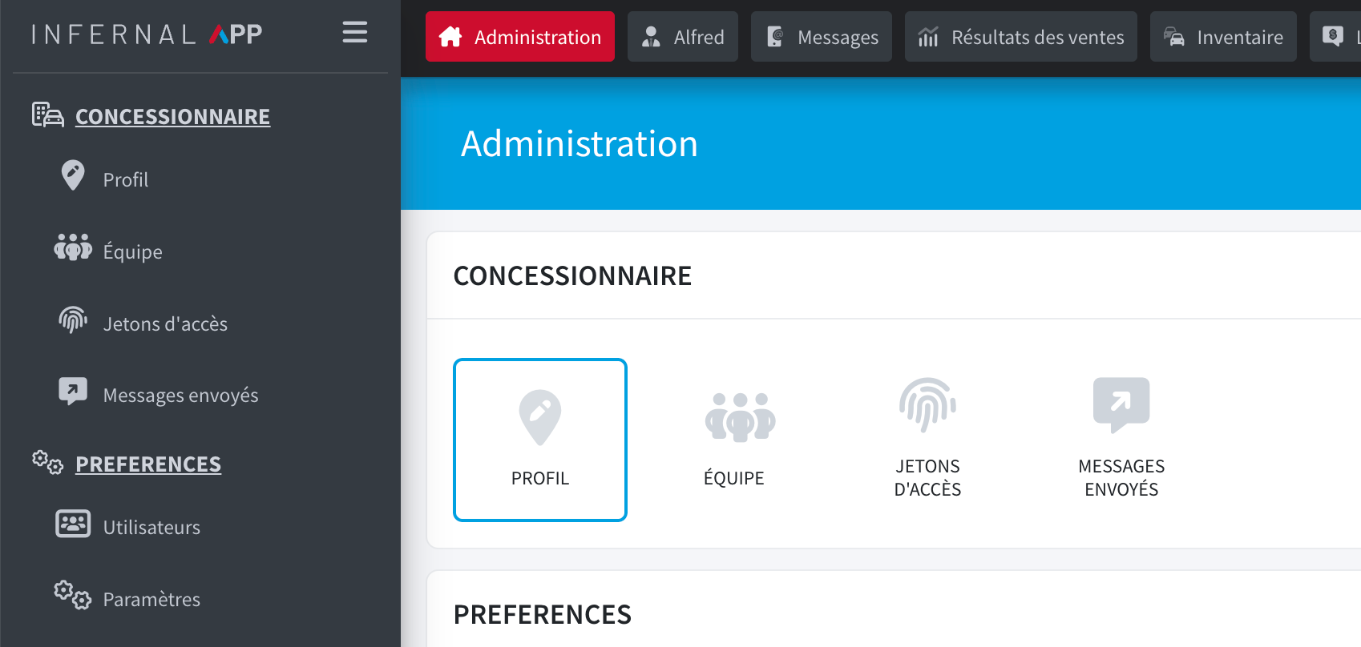Open the PREFERENCES sidebar heading link
The image size is (1361, 647).
tap(148, 464)
